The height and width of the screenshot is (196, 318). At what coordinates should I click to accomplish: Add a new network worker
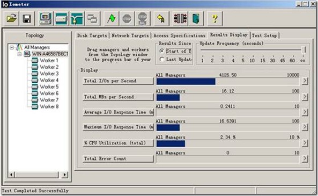[77, 19]
